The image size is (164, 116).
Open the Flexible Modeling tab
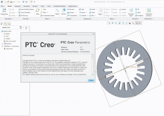pyautogui.click(x=59, y=6)
